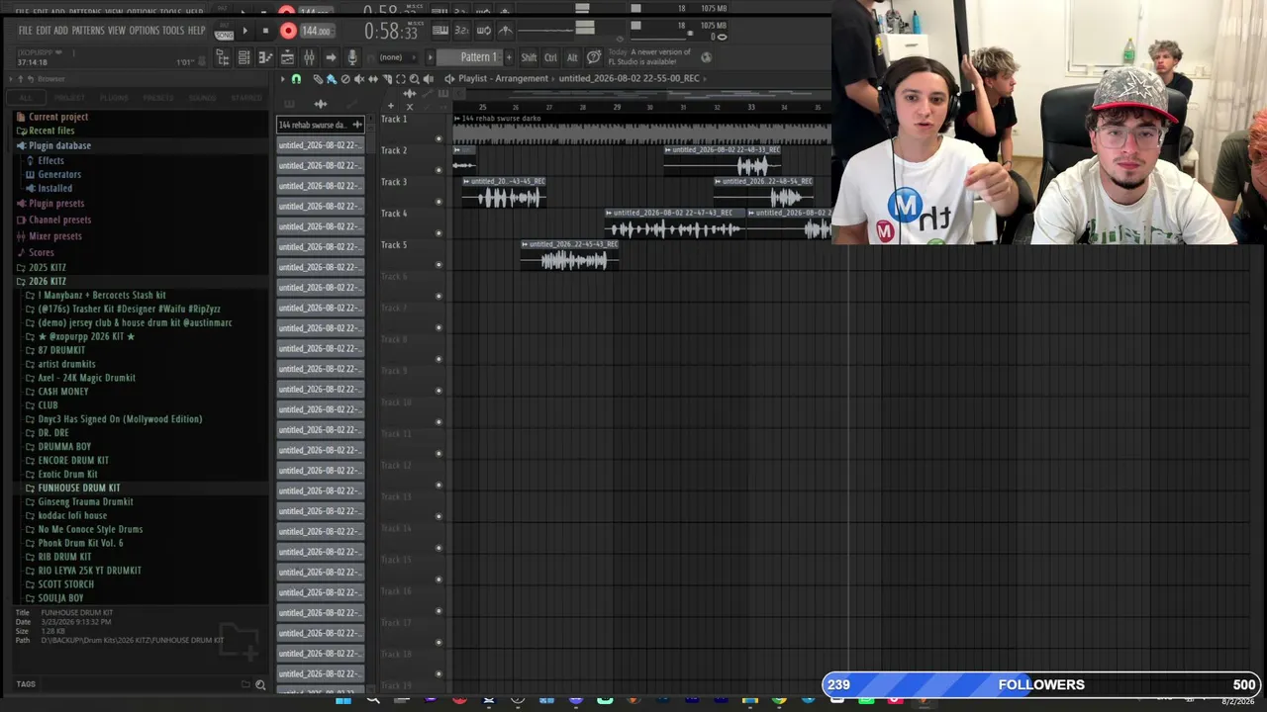Collapse the Plugin database folder
This screenshot has height=712, width=1267.
(59, 145)
